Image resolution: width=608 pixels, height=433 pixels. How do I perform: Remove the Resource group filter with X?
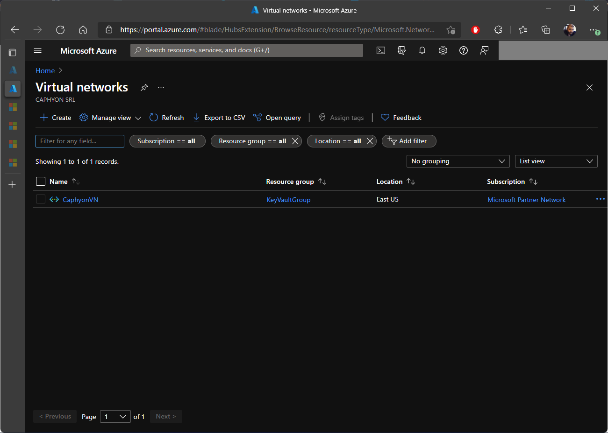(x=295, y=141)
